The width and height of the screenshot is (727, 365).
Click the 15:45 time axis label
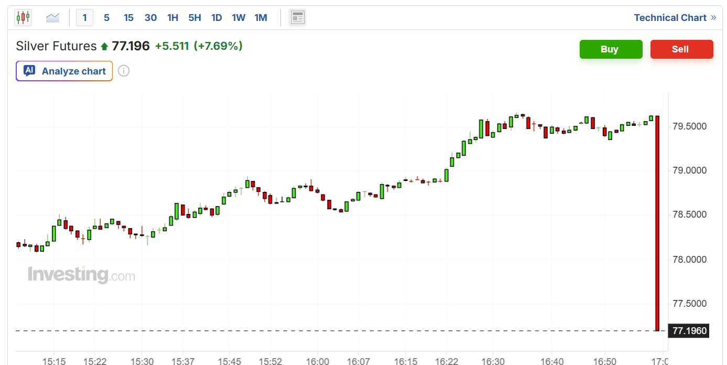pyautogui.click(x=230, y=361)
